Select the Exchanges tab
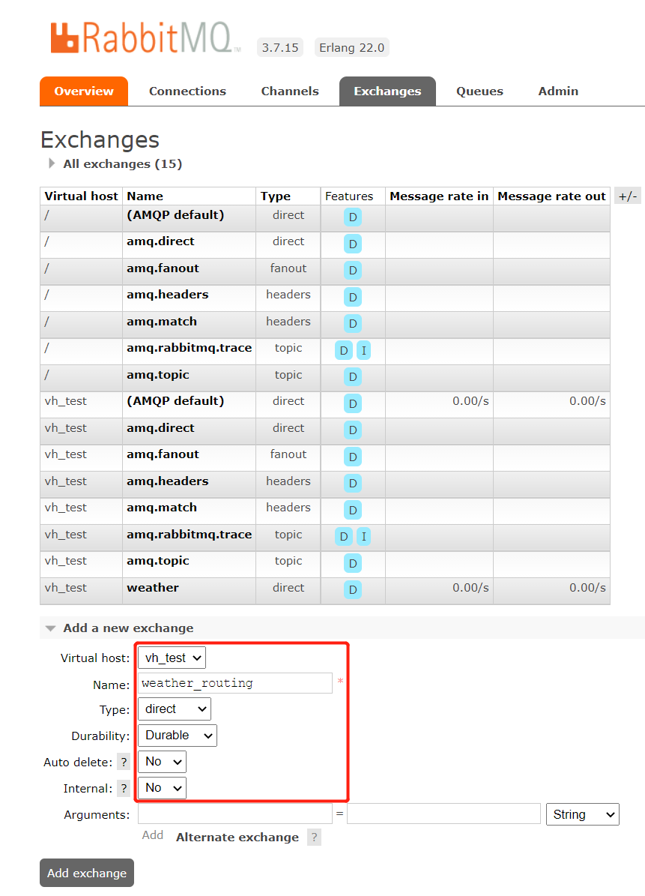 click(x=387, y=91)
